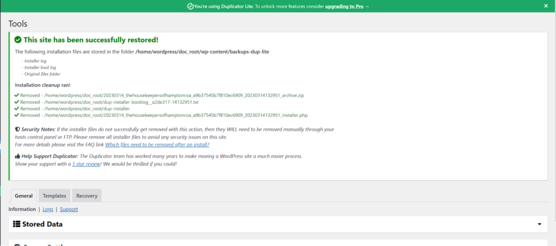The image size is (556, 246).
Task: Click 'This site has been successfully restored!' heading
Action: pyautogui.click(x=91, y=40)
